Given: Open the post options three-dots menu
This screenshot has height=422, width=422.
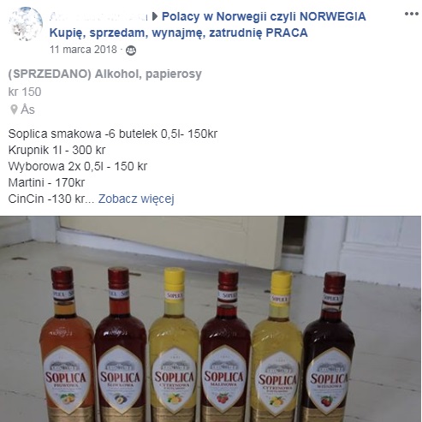Looking at the screenshot, I should pyautogui.click(x=411, y=14).
